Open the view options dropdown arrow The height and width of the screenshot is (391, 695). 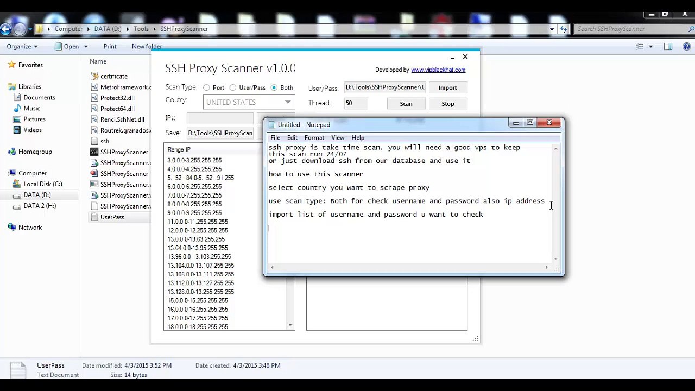(651, 47)
